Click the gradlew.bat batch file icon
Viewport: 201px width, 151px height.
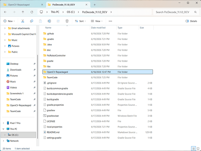coord(45,116)
